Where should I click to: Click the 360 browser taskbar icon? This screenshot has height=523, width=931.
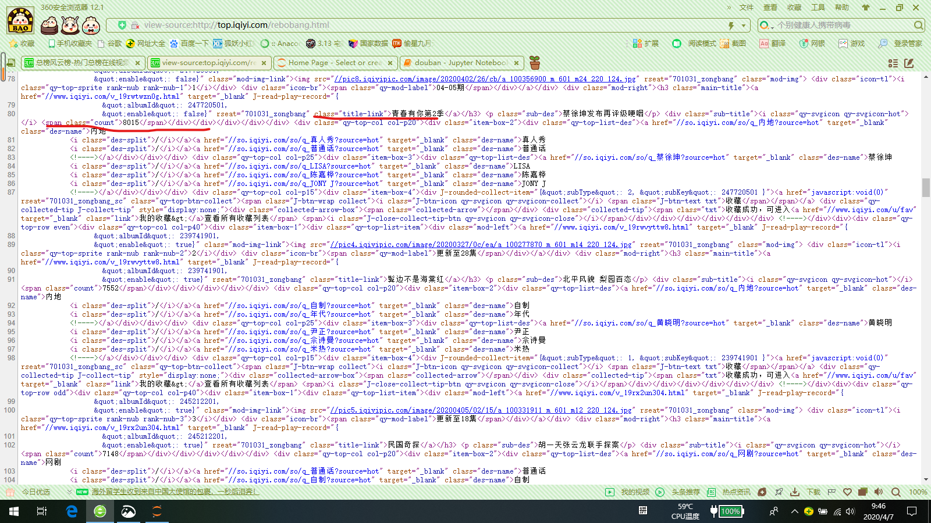(x=100, y=511)
